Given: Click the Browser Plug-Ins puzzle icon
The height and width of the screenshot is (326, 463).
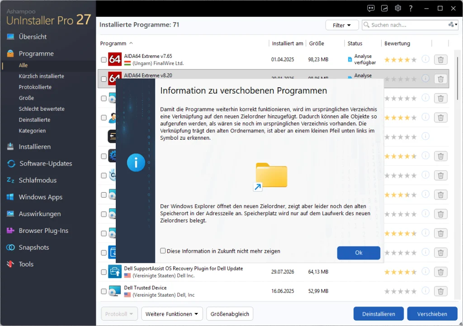Looking at the screenshot, I should coord(10,230).
